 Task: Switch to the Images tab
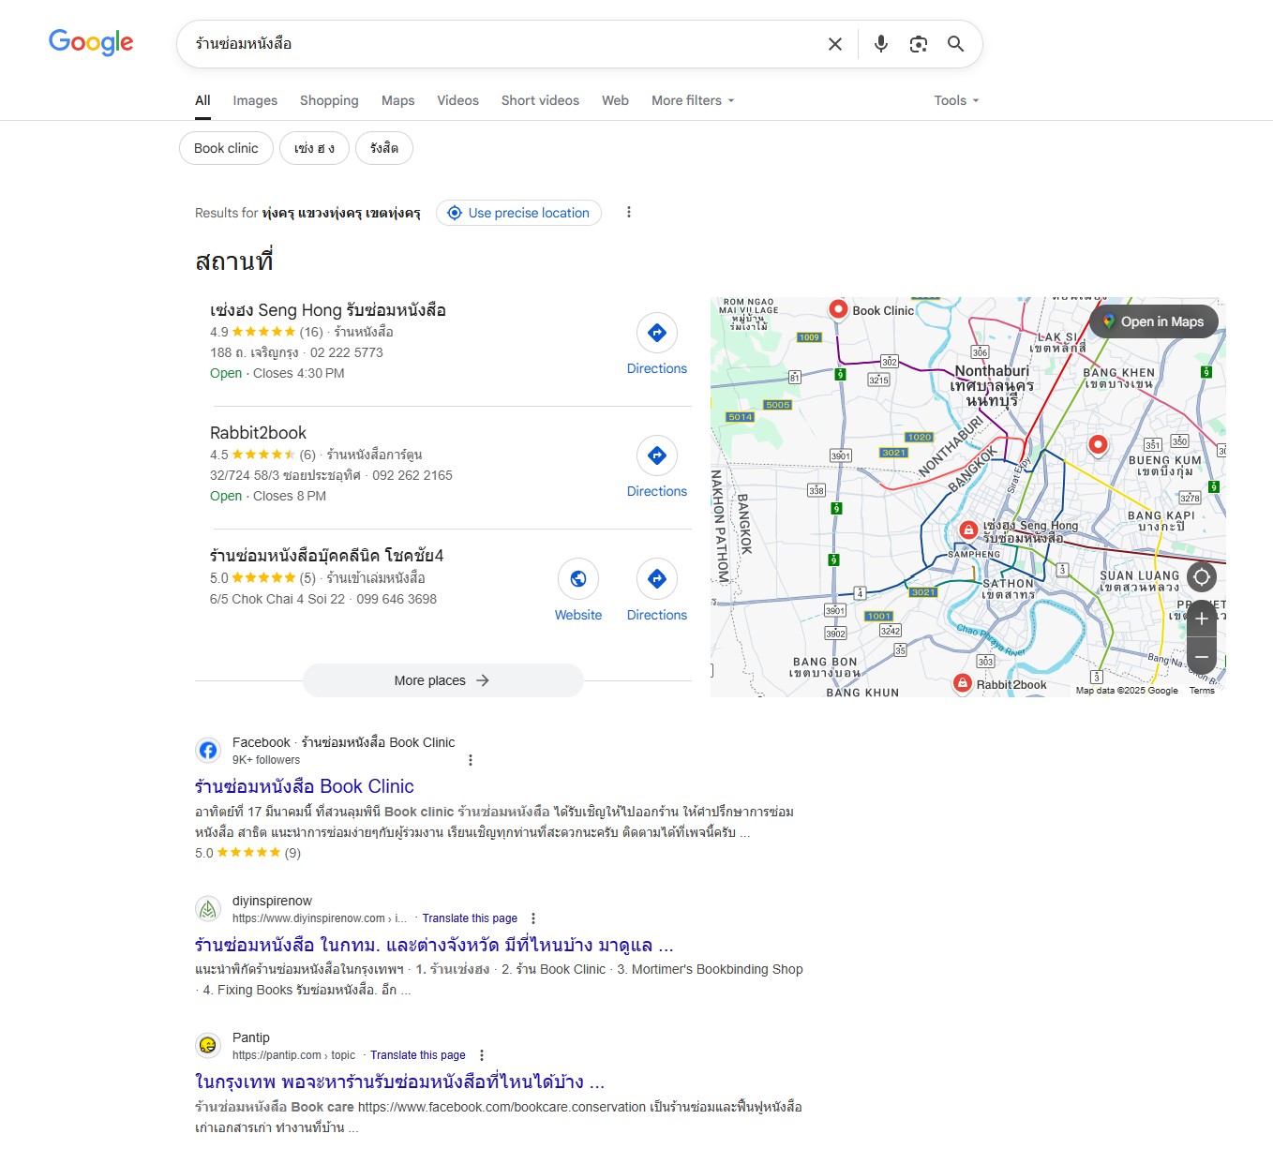click(255, 100)
